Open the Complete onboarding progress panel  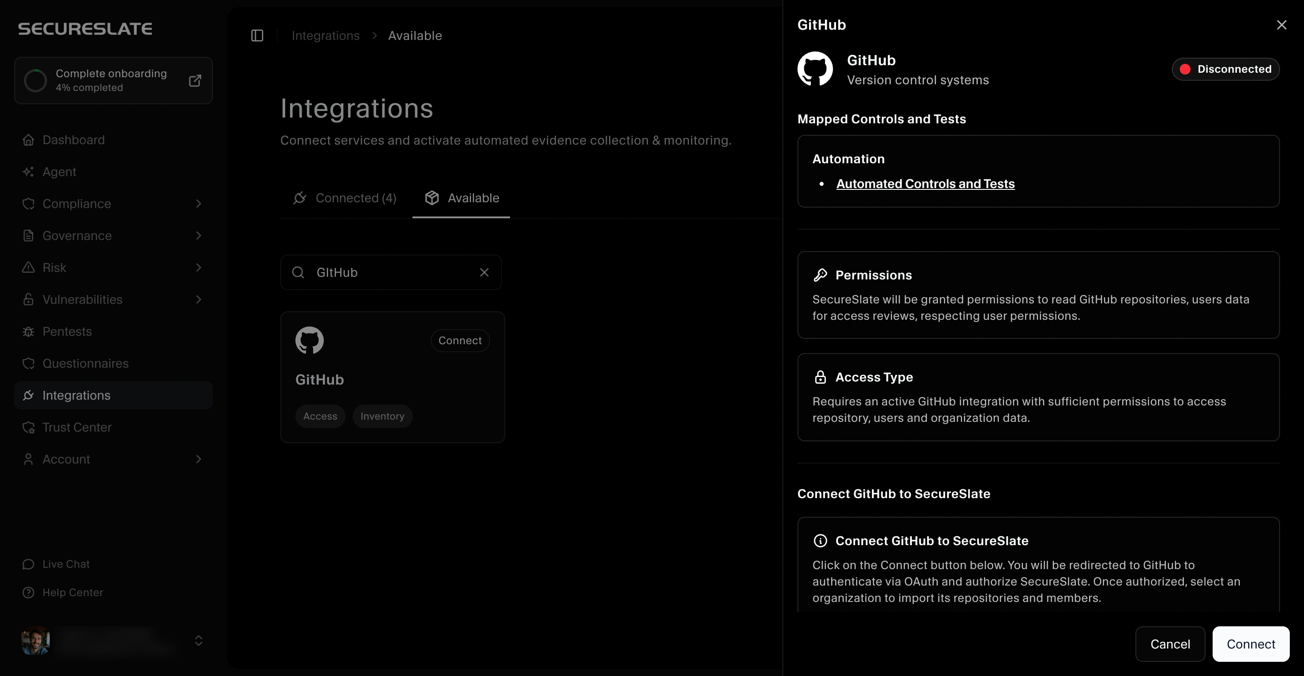click(114, 80)
